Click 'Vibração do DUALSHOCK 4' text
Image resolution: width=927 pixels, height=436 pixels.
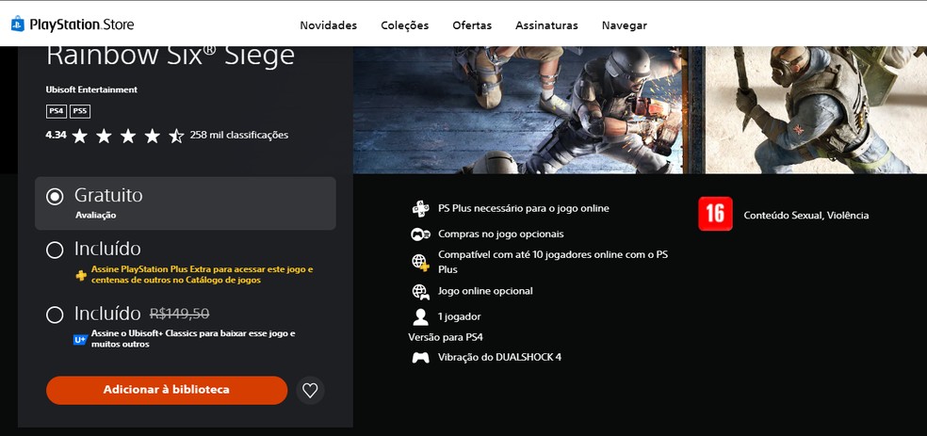pyautogui.click(x=499, y=358)
